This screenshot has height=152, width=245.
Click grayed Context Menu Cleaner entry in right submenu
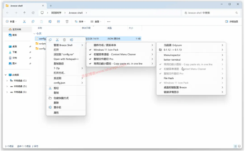(191, 69)
